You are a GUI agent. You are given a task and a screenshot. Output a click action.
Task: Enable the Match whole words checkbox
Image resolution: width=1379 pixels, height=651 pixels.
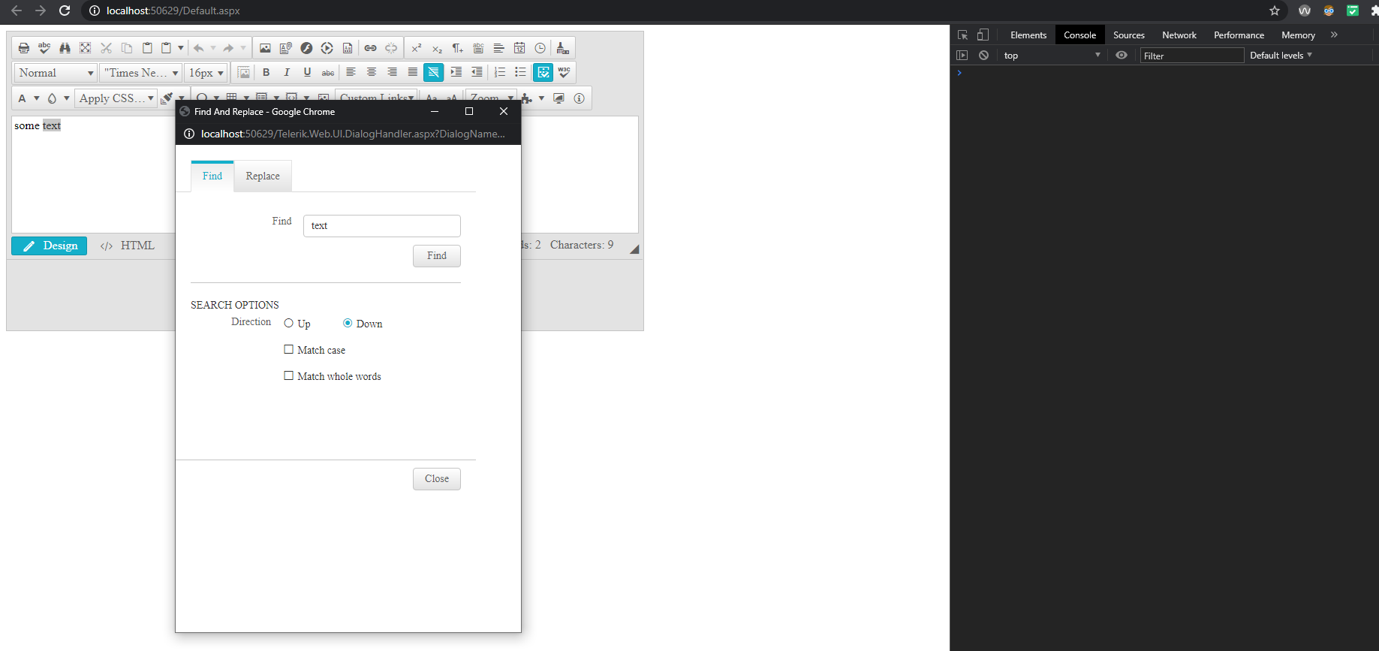[x=288, y=375]
